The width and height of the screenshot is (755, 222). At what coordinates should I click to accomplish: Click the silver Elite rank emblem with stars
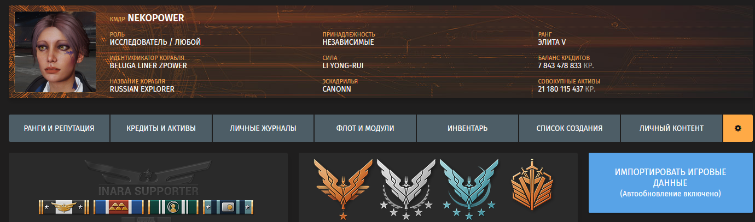(x=406, y=189)
